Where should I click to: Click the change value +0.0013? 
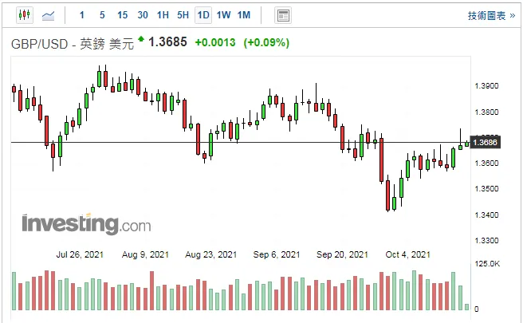tap(215, 43)
